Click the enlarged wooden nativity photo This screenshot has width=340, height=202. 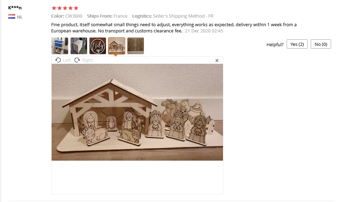click(137, 112)
